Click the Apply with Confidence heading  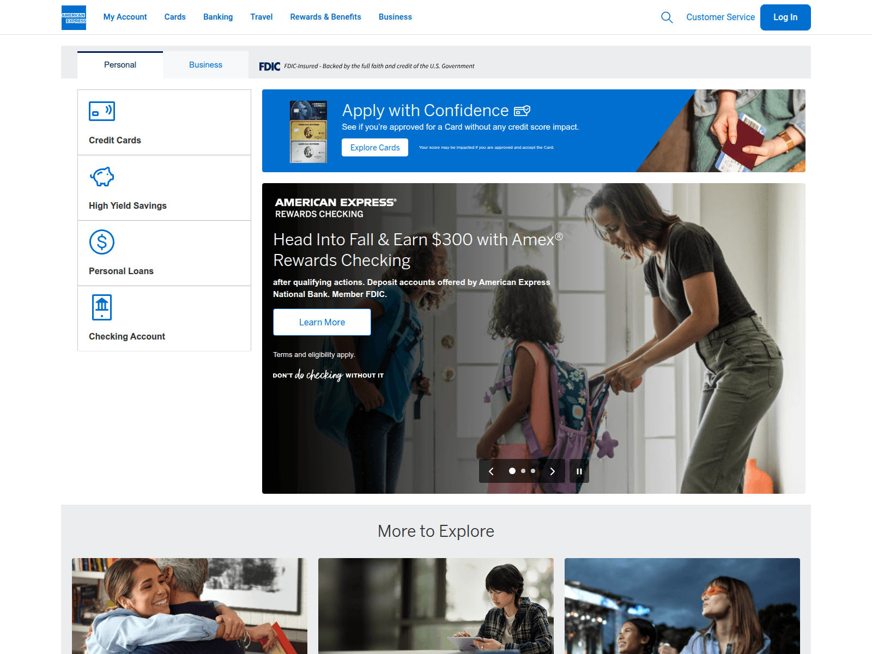click(x=425, y=111)
